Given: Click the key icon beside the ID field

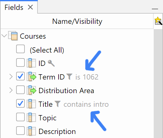Looking at the screenshot, I should [x=51, y=63].
